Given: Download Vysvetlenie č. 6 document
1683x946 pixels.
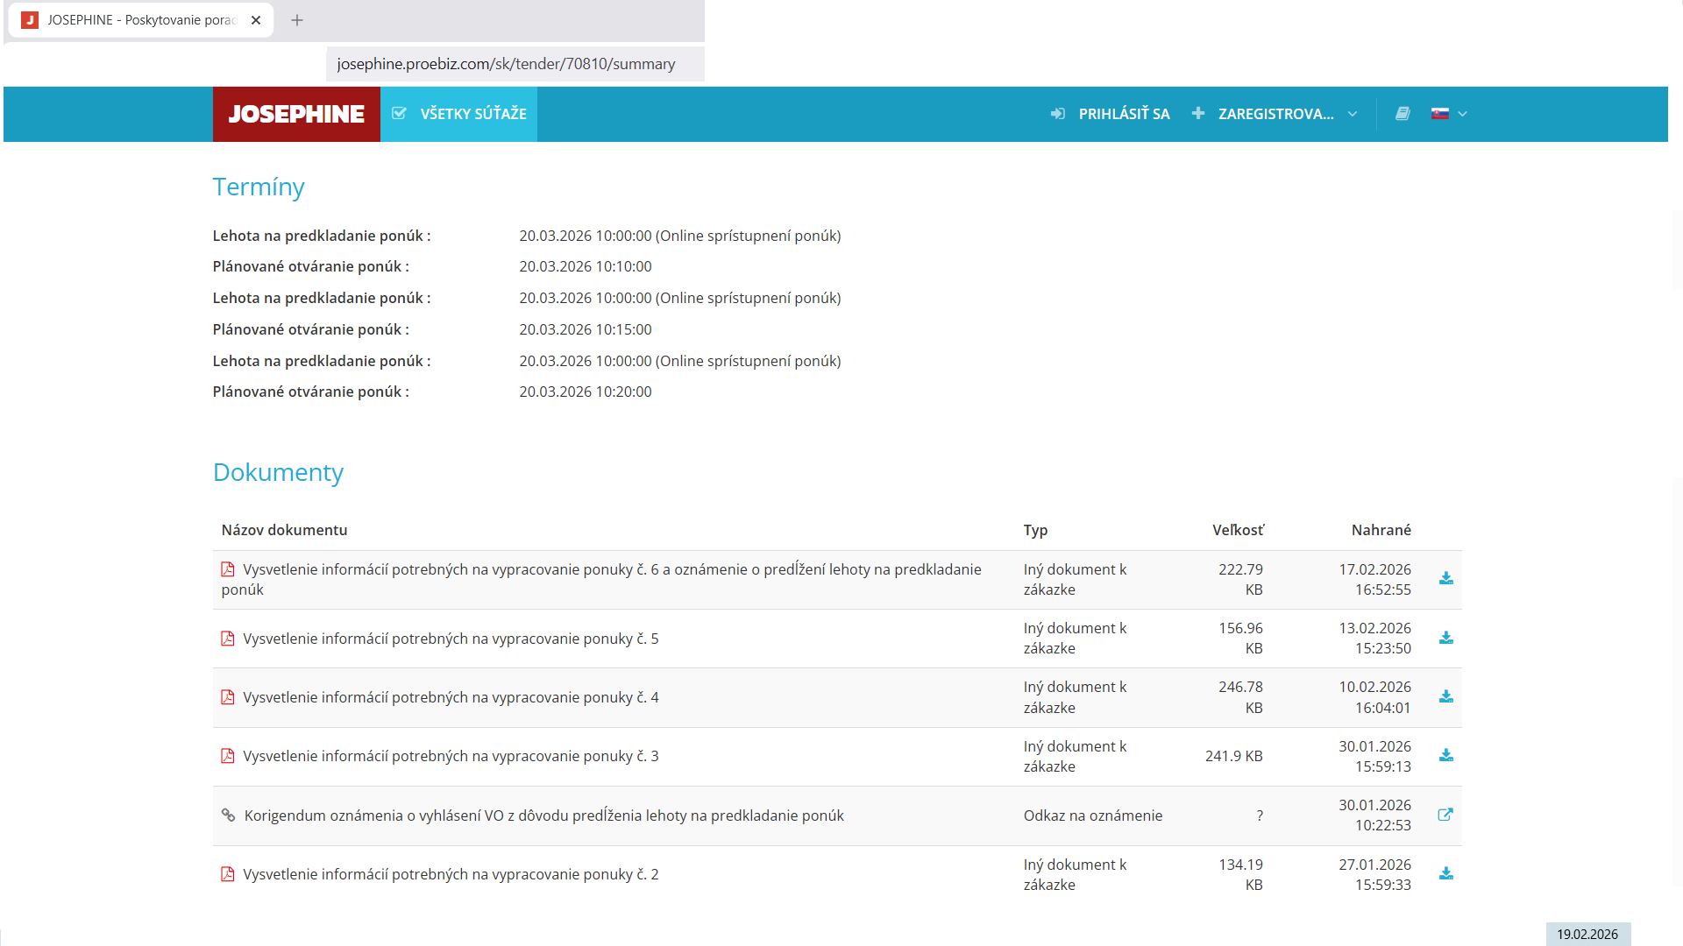Looking at the screenshot, I should 1445,579.
